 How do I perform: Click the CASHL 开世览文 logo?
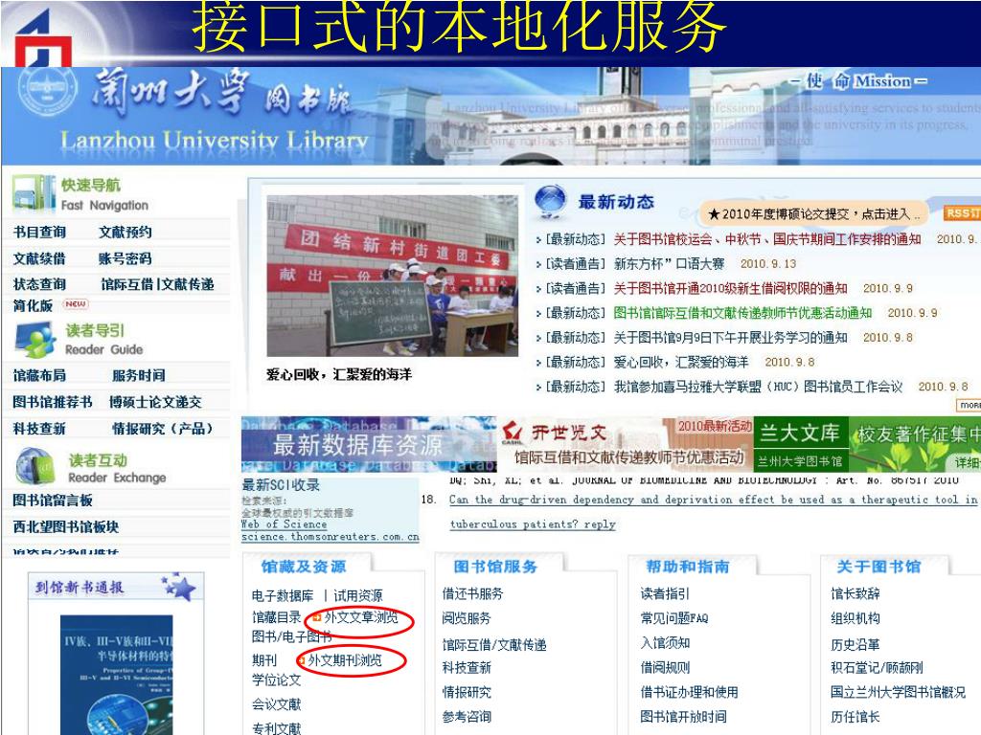[x=513, y=432]
